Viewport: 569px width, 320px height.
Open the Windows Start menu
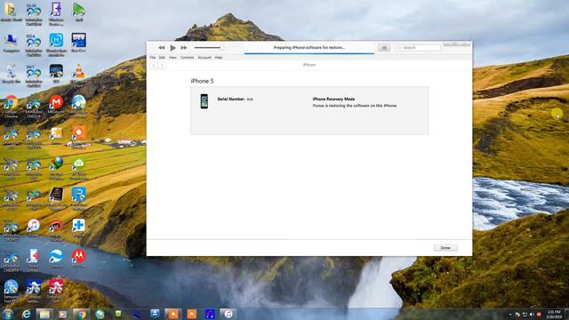[x=8, y=314]
